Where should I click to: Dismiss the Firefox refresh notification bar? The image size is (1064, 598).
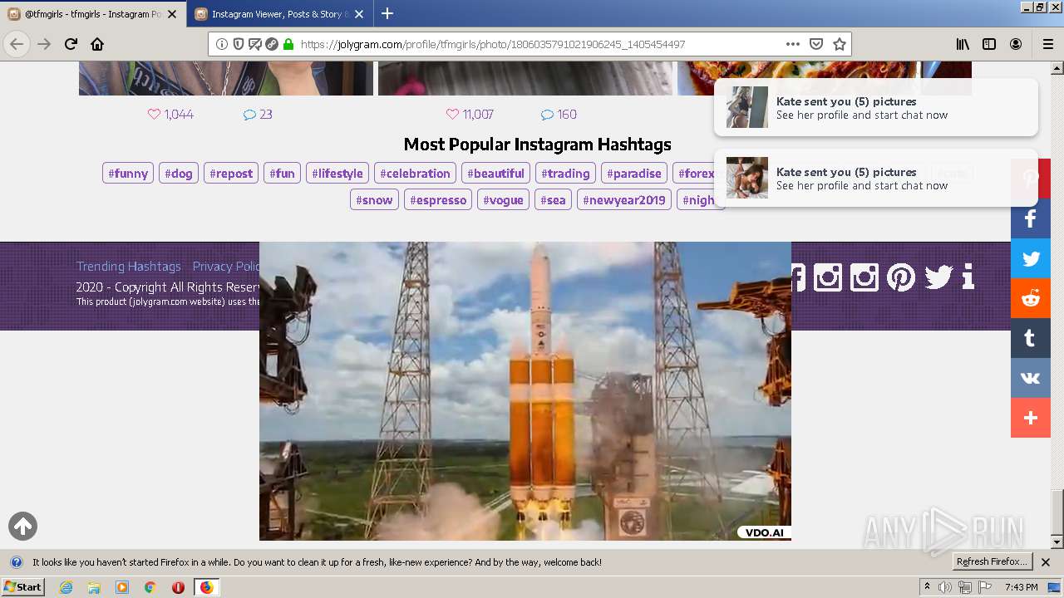pyautogui.click(x=1046, y=562)
